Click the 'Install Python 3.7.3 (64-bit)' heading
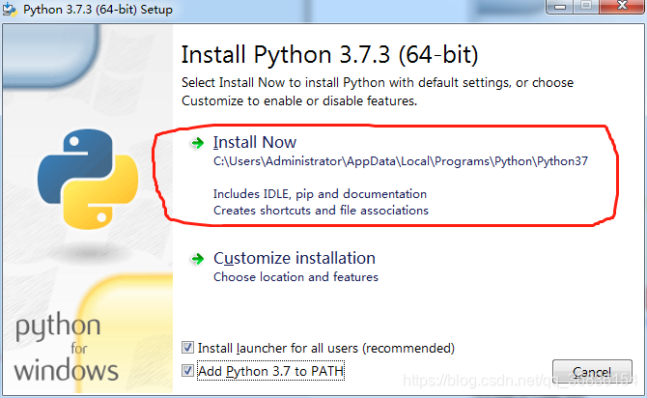The width and height of the screenshot is (647, 398). pyautogui.click(x=329, y=54)
